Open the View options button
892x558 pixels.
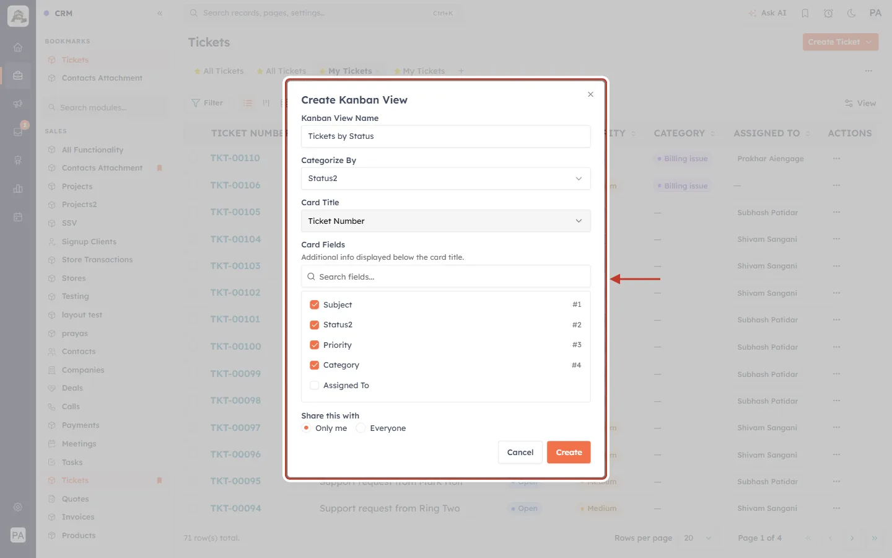coord(860,104)
